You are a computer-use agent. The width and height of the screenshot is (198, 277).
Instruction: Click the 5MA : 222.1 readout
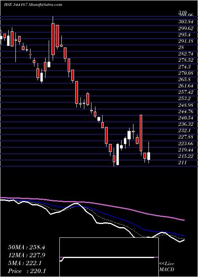(x=25, y=263)
